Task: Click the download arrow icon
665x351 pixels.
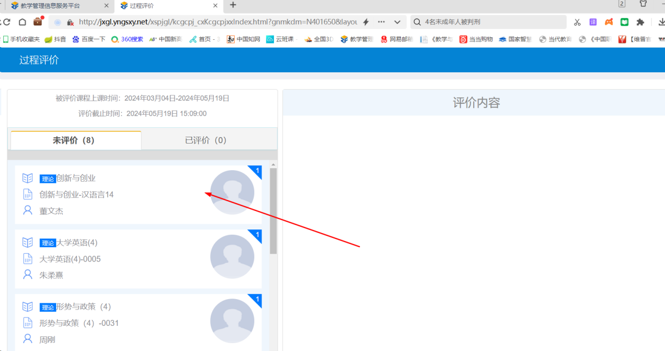Action: click(662, 22)
